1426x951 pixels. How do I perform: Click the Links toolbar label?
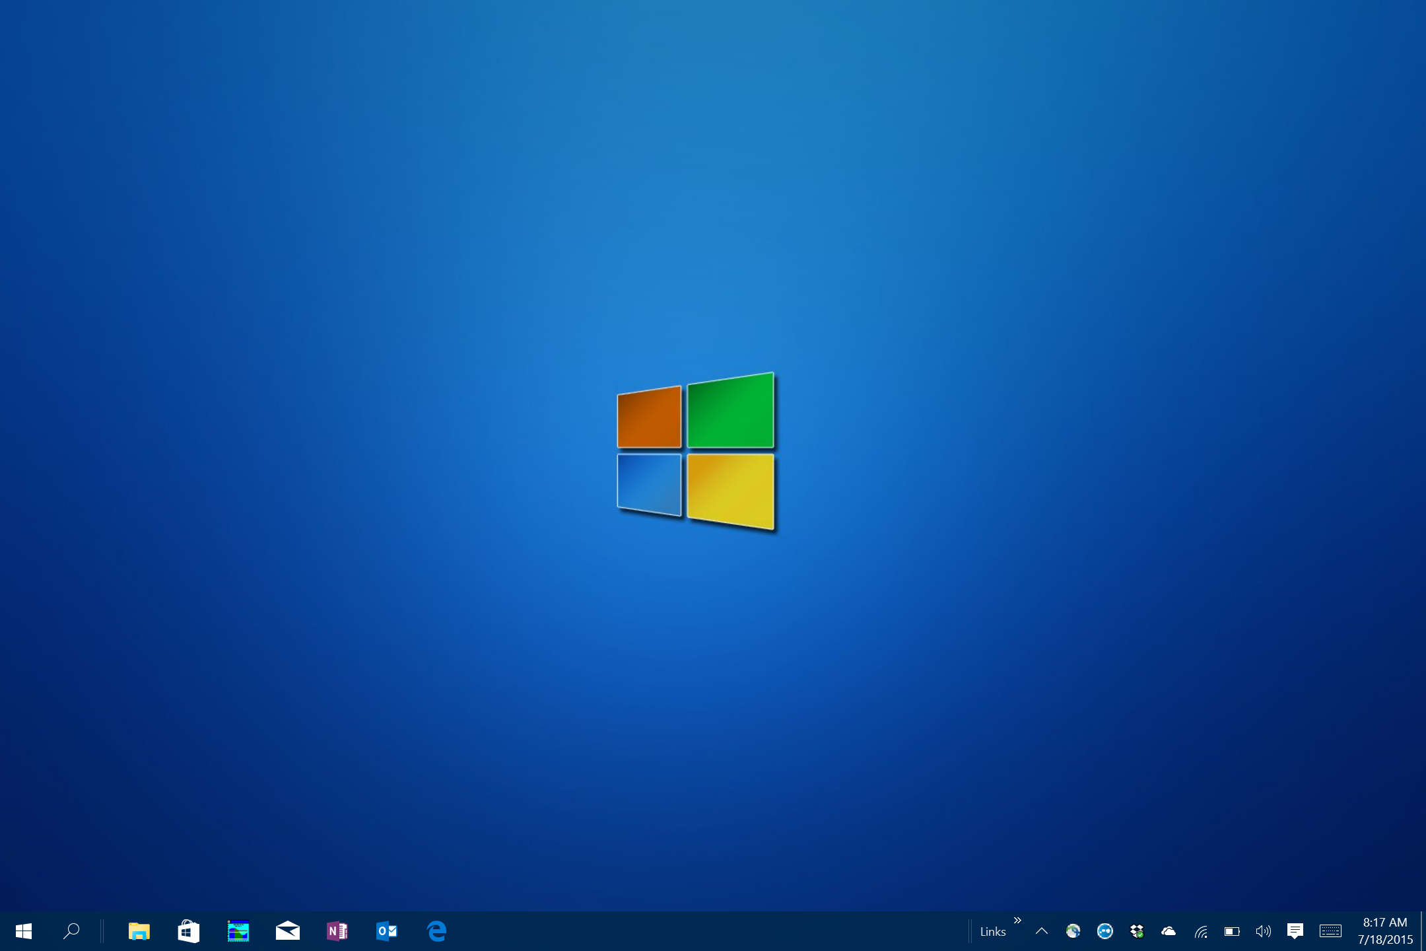[993, 932]
